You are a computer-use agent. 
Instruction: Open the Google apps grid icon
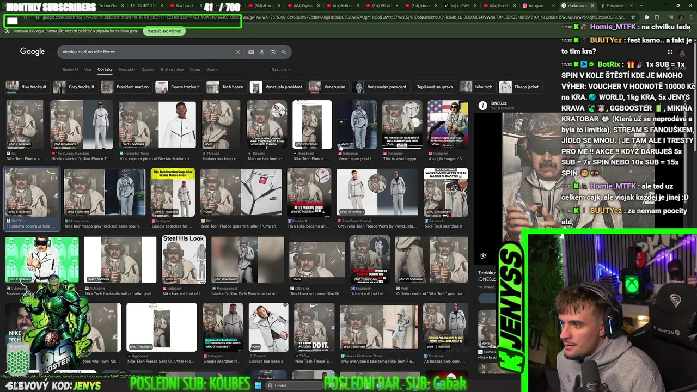coord(670,52)
